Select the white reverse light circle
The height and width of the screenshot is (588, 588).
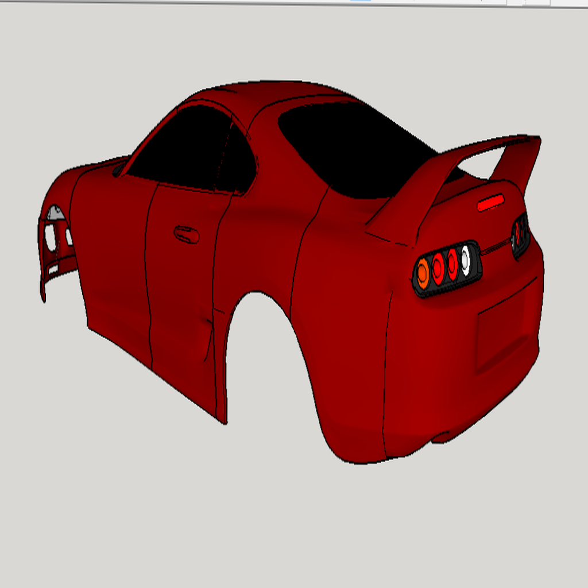coord(465,260)
